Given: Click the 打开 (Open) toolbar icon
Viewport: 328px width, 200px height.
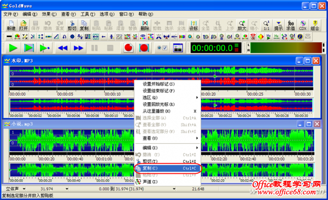Looking at the screenshot, I should [23, 26].
